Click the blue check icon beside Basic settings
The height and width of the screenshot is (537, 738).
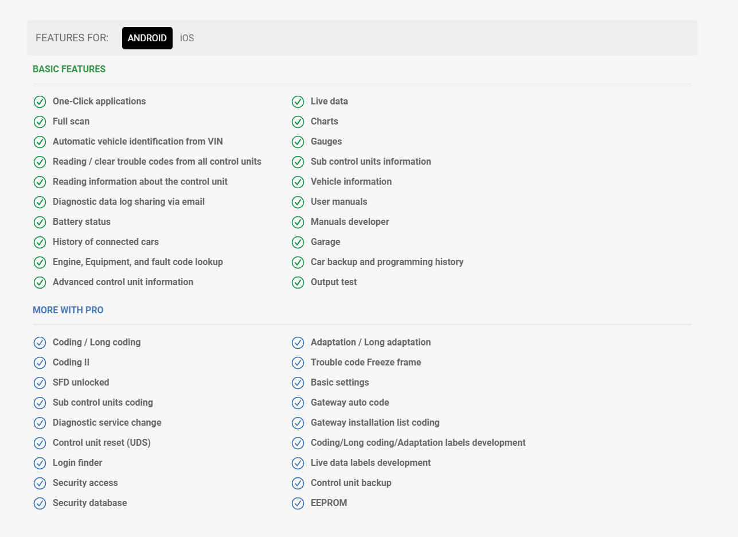(x=298, y=383)
